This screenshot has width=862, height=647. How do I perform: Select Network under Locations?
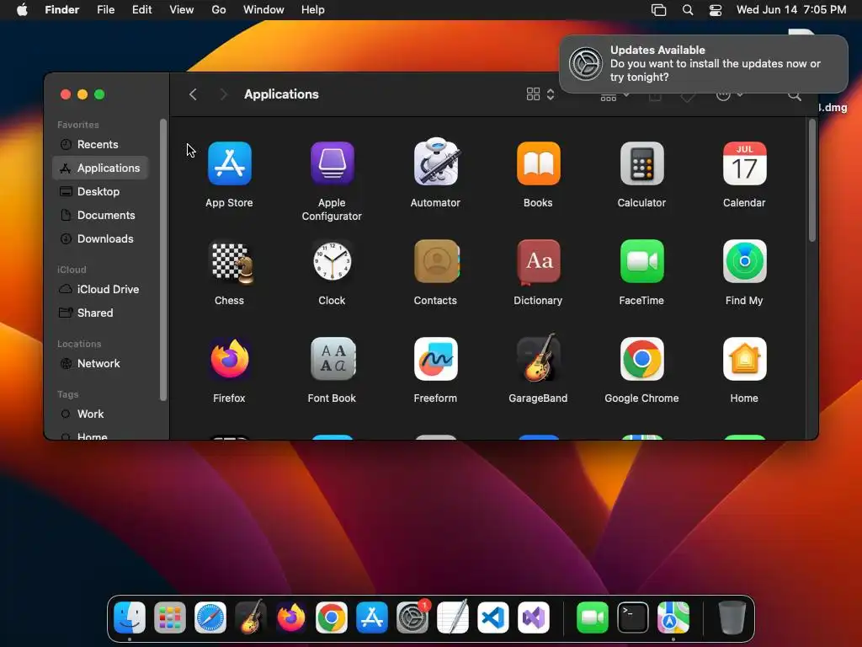click(101, 363)
